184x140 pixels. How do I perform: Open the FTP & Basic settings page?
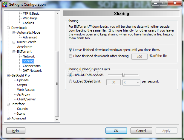31,13
